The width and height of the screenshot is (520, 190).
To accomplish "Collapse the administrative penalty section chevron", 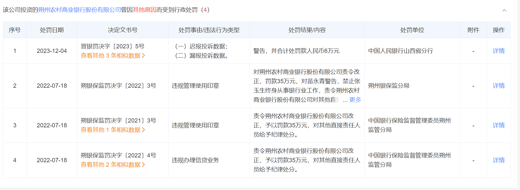I will click(x=504, y=10).
